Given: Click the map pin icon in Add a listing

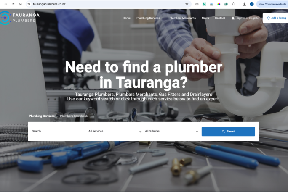Looking at the screenshot, I should click(x=268, y=18).
